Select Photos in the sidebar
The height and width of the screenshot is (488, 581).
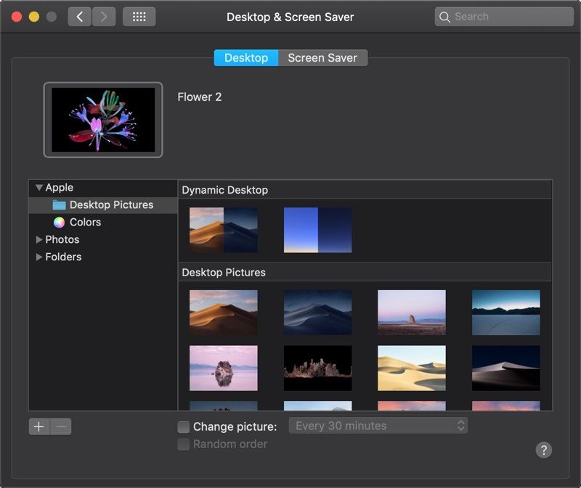(103, 239)
